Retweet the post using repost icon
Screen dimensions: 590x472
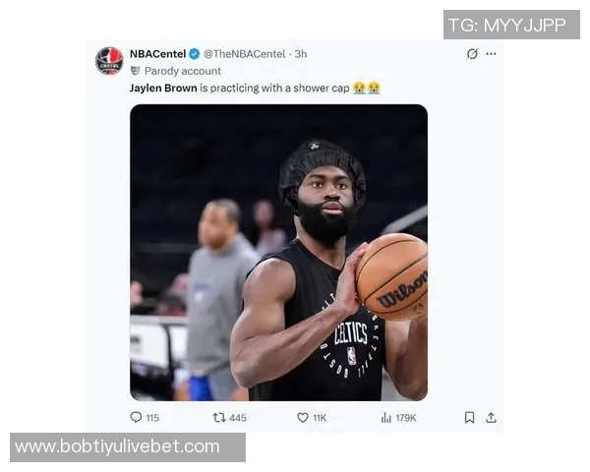coord(219,417)
